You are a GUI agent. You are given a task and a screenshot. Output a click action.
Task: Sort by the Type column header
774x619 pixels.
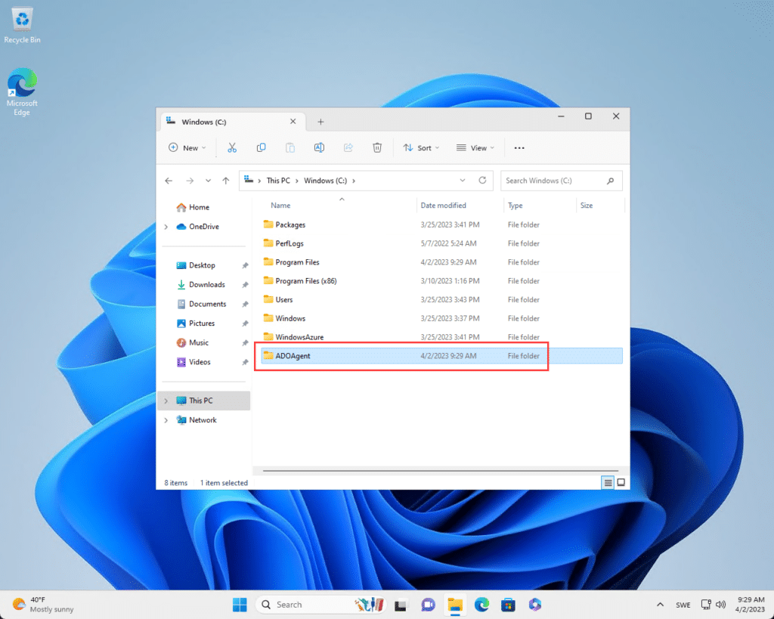pos(515,206)
